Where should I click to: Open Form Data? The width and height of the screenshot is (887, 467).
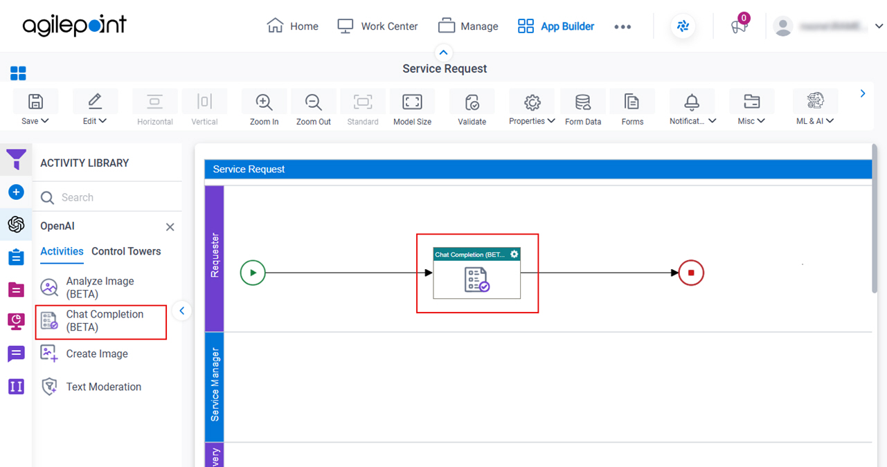(583, 102)
